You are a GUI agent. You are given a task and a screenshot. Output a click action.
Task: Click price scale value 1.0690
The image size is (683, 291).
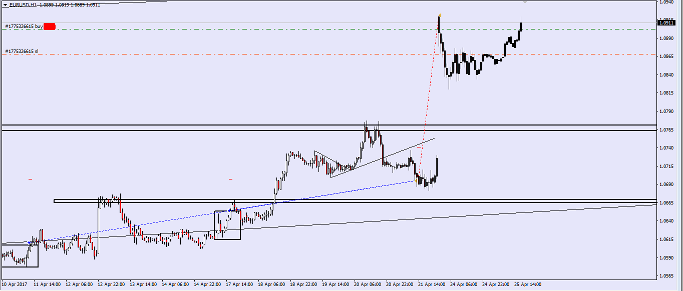pos(666,184)
